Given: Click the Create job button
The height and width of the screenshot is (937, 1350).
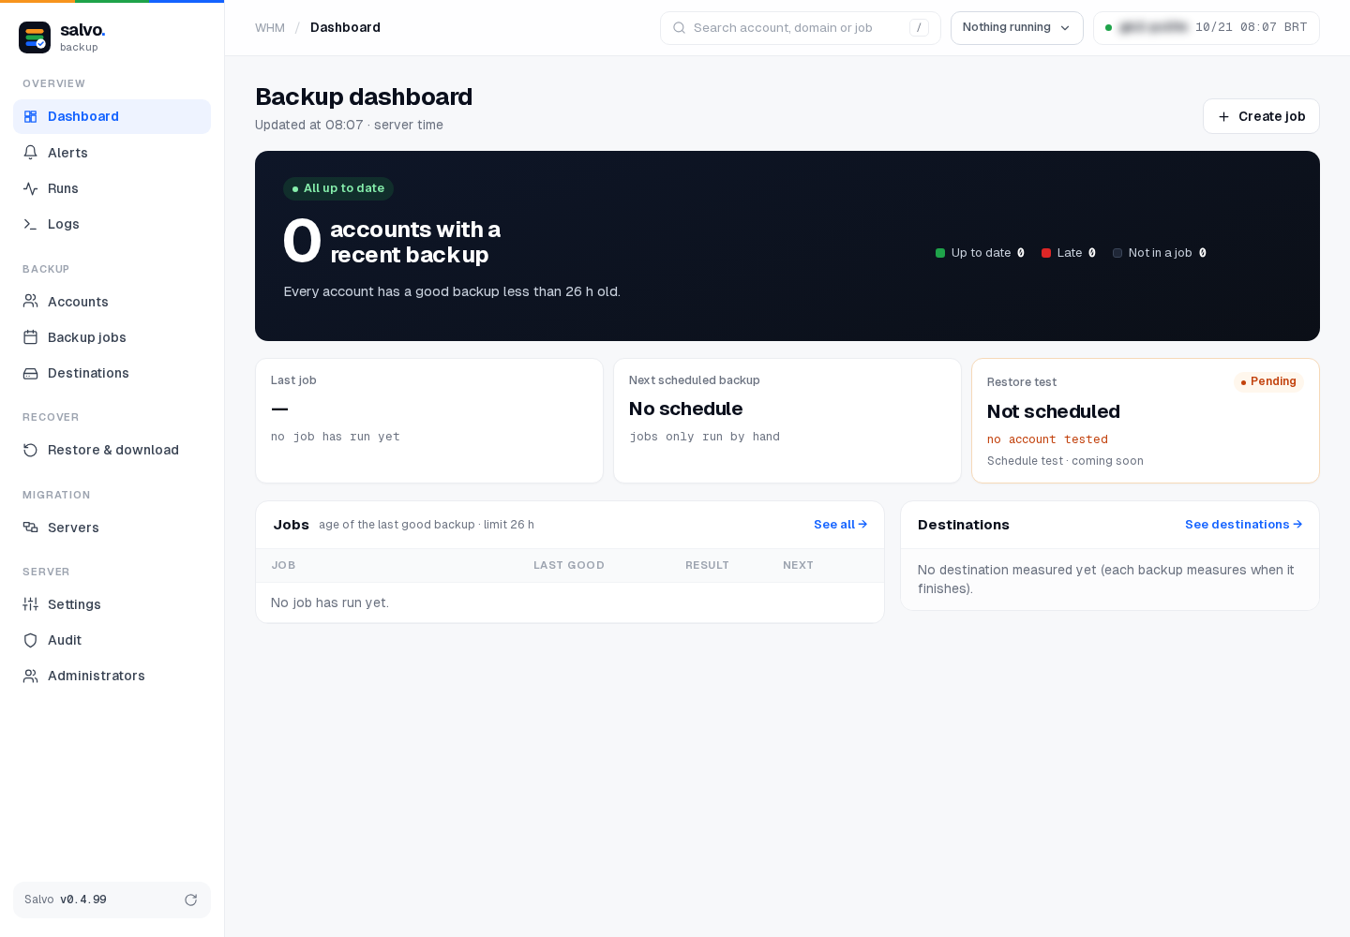Looking at the screenshot, I should tap(1261, 116).
